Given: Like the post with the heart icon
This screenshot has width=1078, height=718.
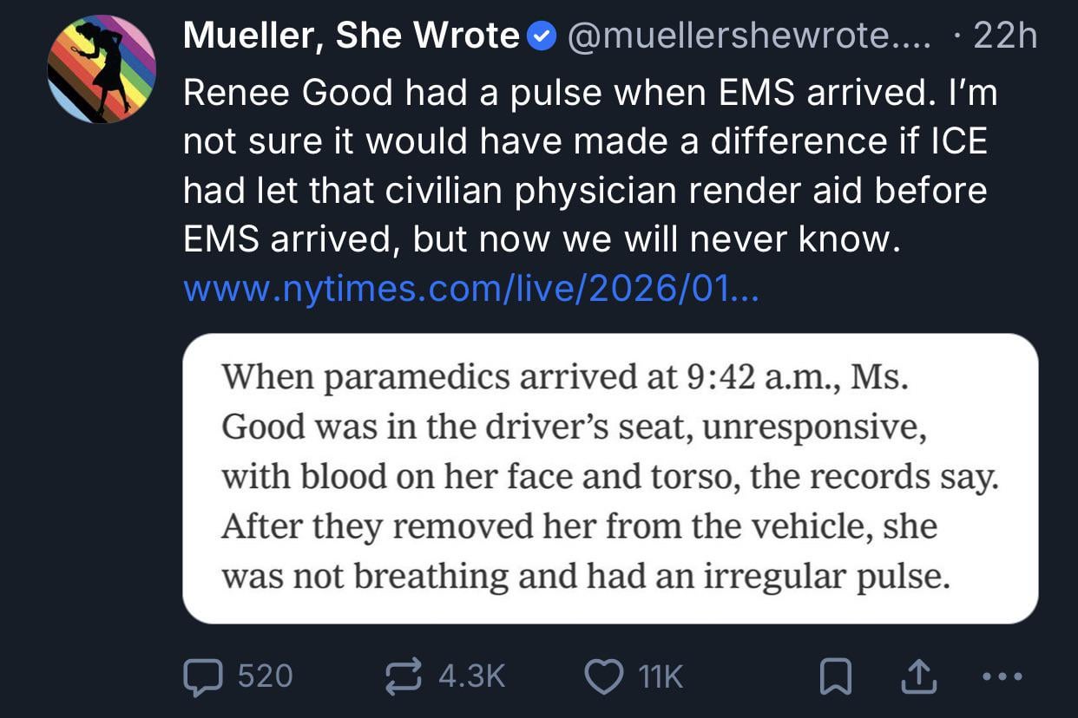Looking at the screenshot, I should pyautogui.click(x=604, y=676).
